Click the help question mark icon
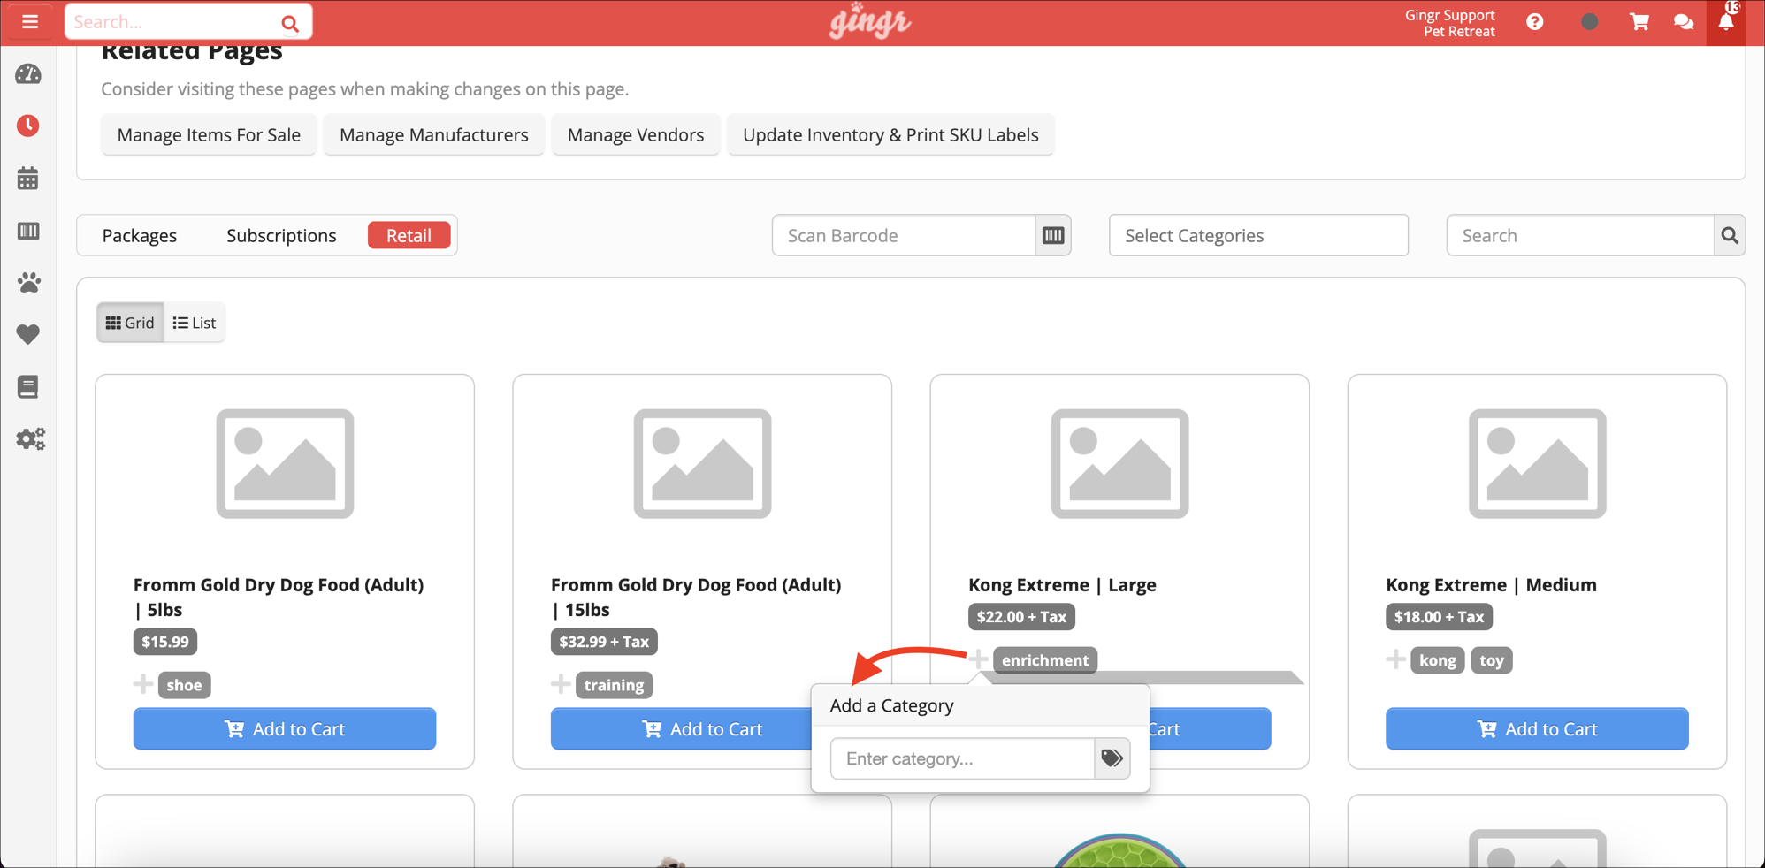This screenshot has width=1765, height=868. click(x=1535, y=22)
